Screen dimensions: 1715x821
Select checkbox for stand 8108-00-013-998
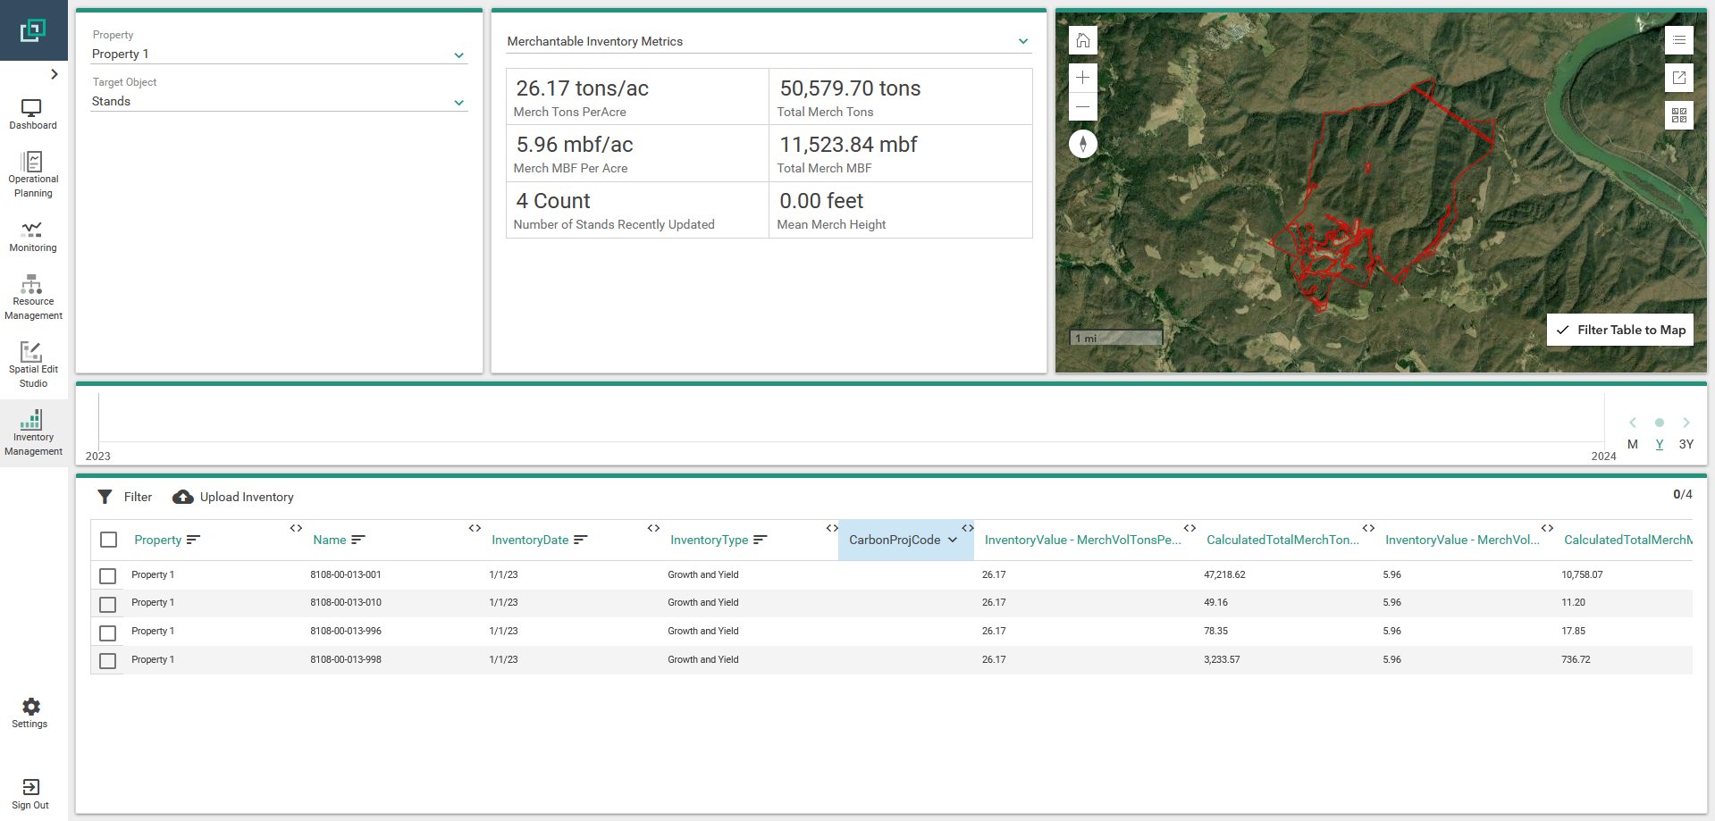coord(108,661)
